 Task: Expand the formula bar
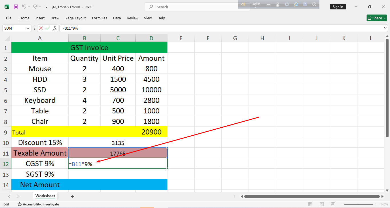385,28
